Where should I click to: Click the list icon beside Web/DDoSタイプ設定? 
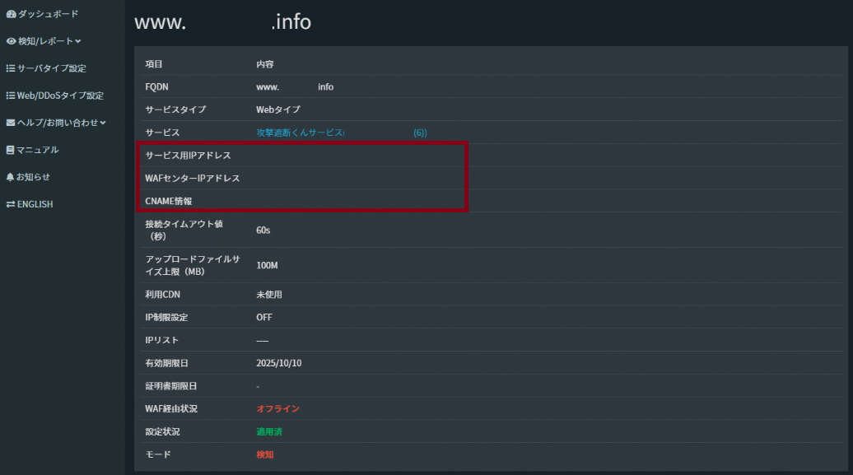point(11,95)
